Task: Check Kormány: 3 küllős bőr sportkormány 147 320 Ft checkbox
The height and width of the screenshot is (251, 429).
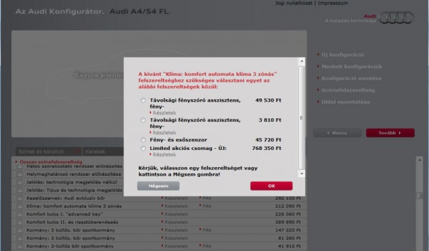Action: (20, 230)
